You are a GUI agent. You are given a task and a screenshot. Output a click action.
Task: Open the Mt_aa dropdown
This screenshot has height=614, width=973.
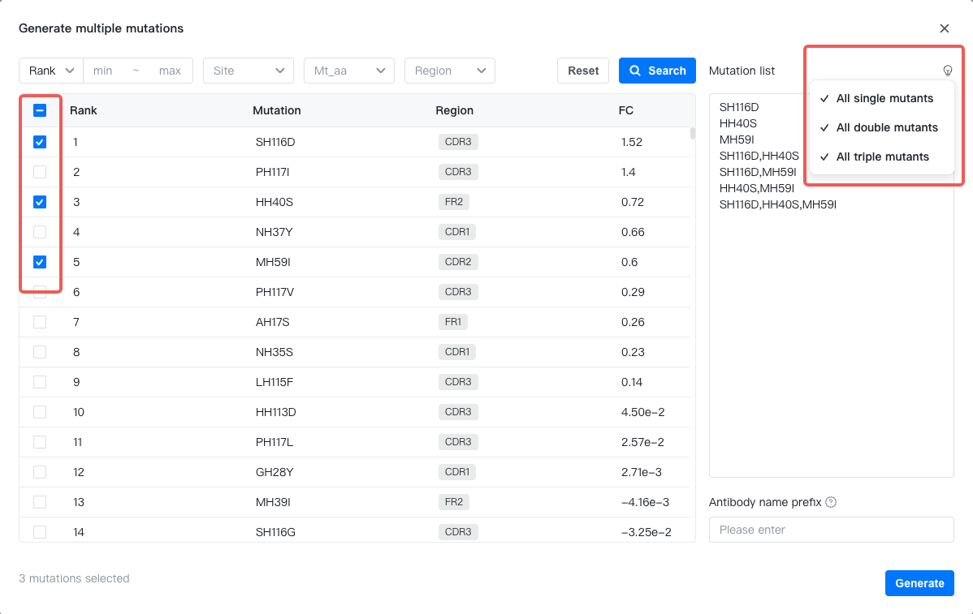pyautogui.click(x=348, y=71)
